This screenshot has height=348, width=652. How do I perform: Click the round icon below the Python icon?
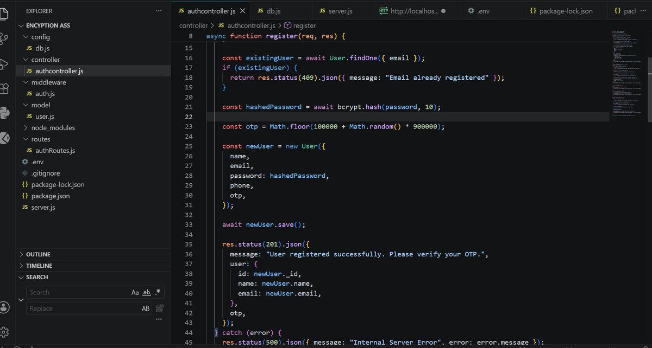pyautogui.click(x=4, y=138)
